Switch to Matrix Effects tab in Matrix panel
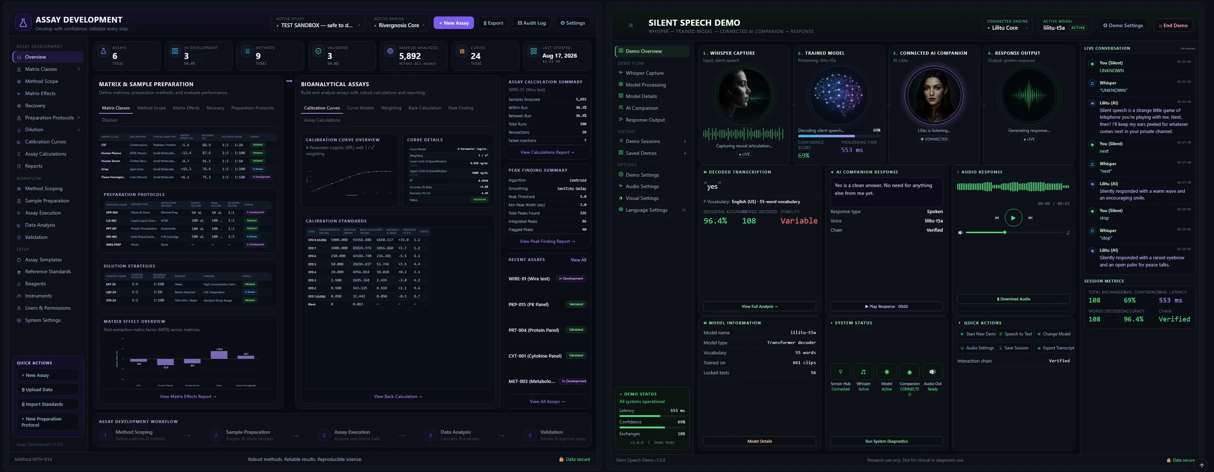This screenshot has width=1214, height=472. (x=186, y=108)
